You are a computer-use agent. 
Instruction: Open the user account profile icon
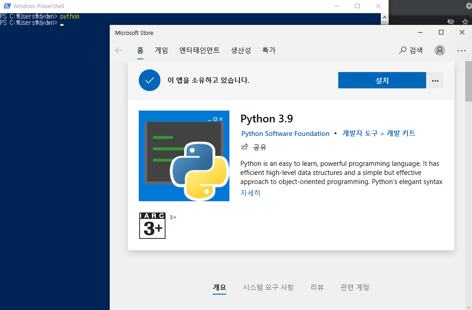coord(439,50)
